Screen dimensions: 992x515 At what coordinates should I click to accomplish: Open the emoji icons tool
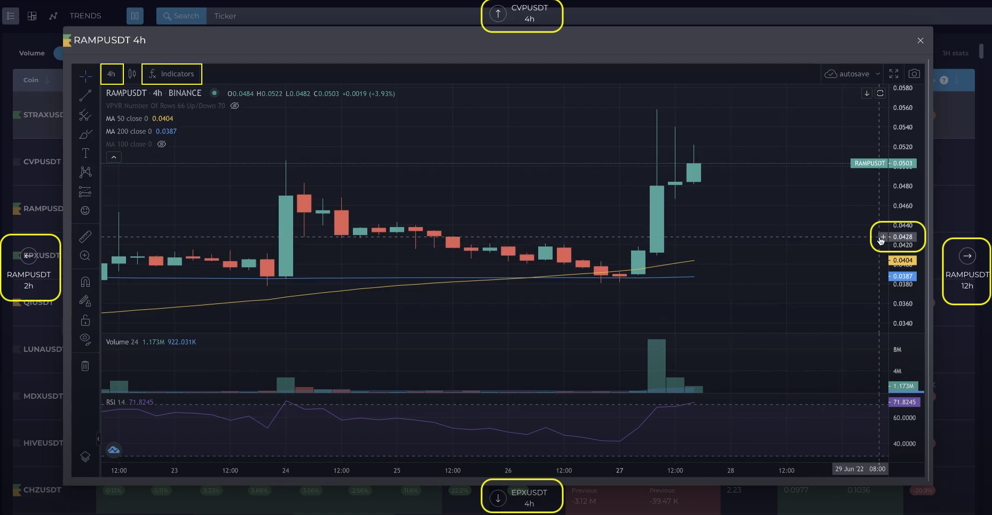point(85,211)
